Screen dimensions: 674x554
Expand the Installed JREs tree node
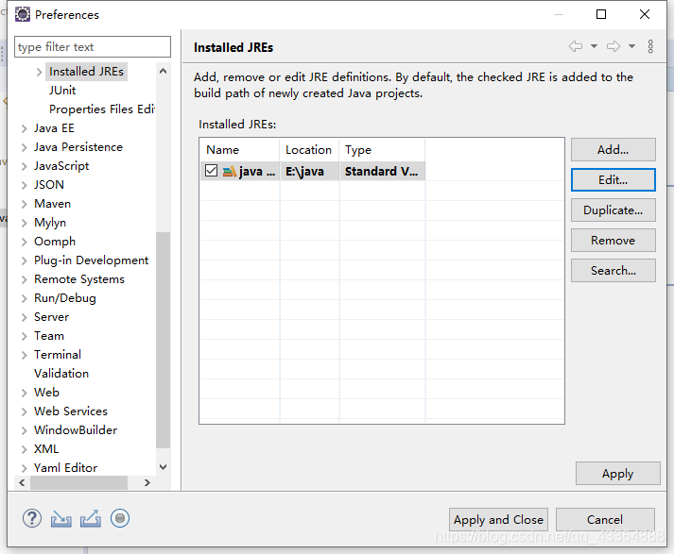coord(39,72)
